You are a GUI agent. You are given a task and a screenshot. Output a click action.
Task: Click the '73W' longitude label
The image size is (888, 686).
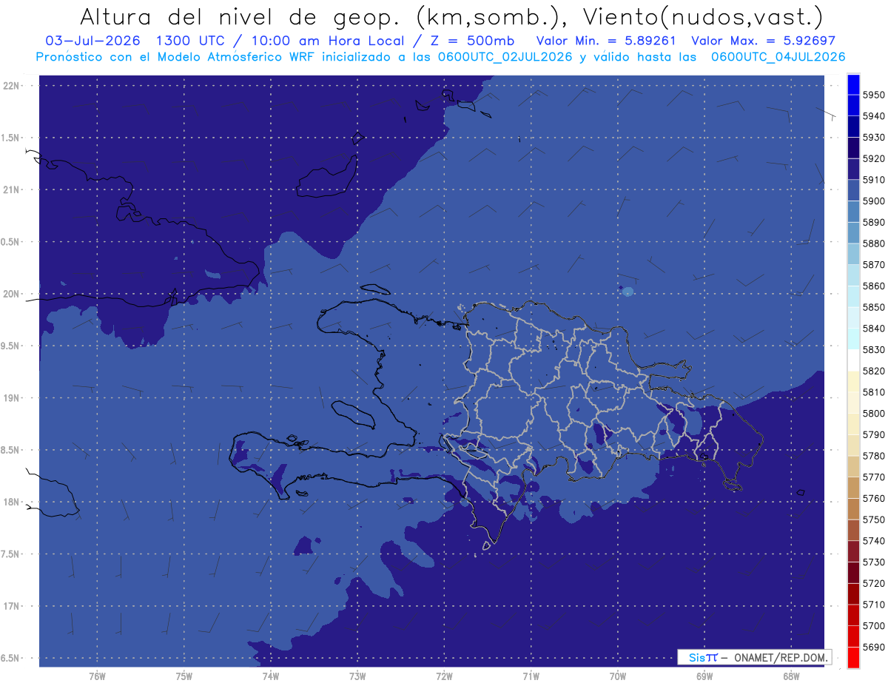point(357,676)
